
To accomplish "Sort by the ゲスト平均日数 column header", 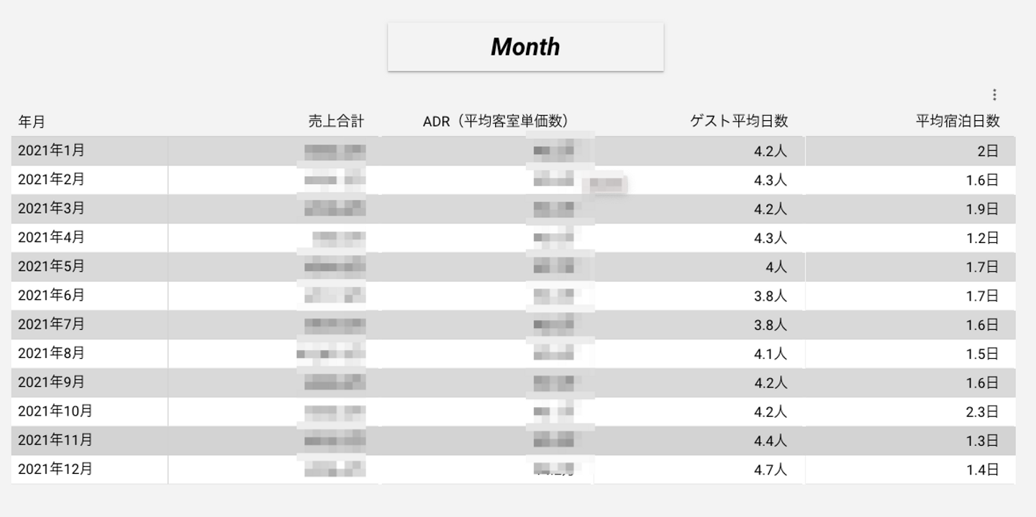I will click(739, 122).
